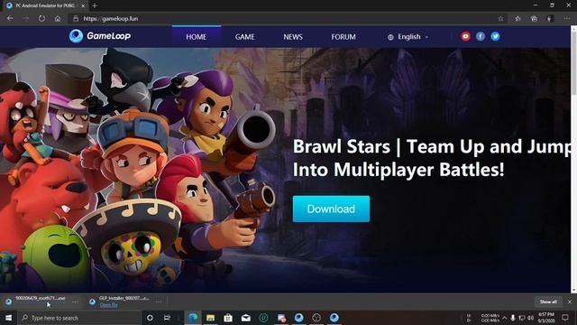Screen dimensions: 577x325
Task: Reload the page with the refresh icon
Action: pos(41,18)
